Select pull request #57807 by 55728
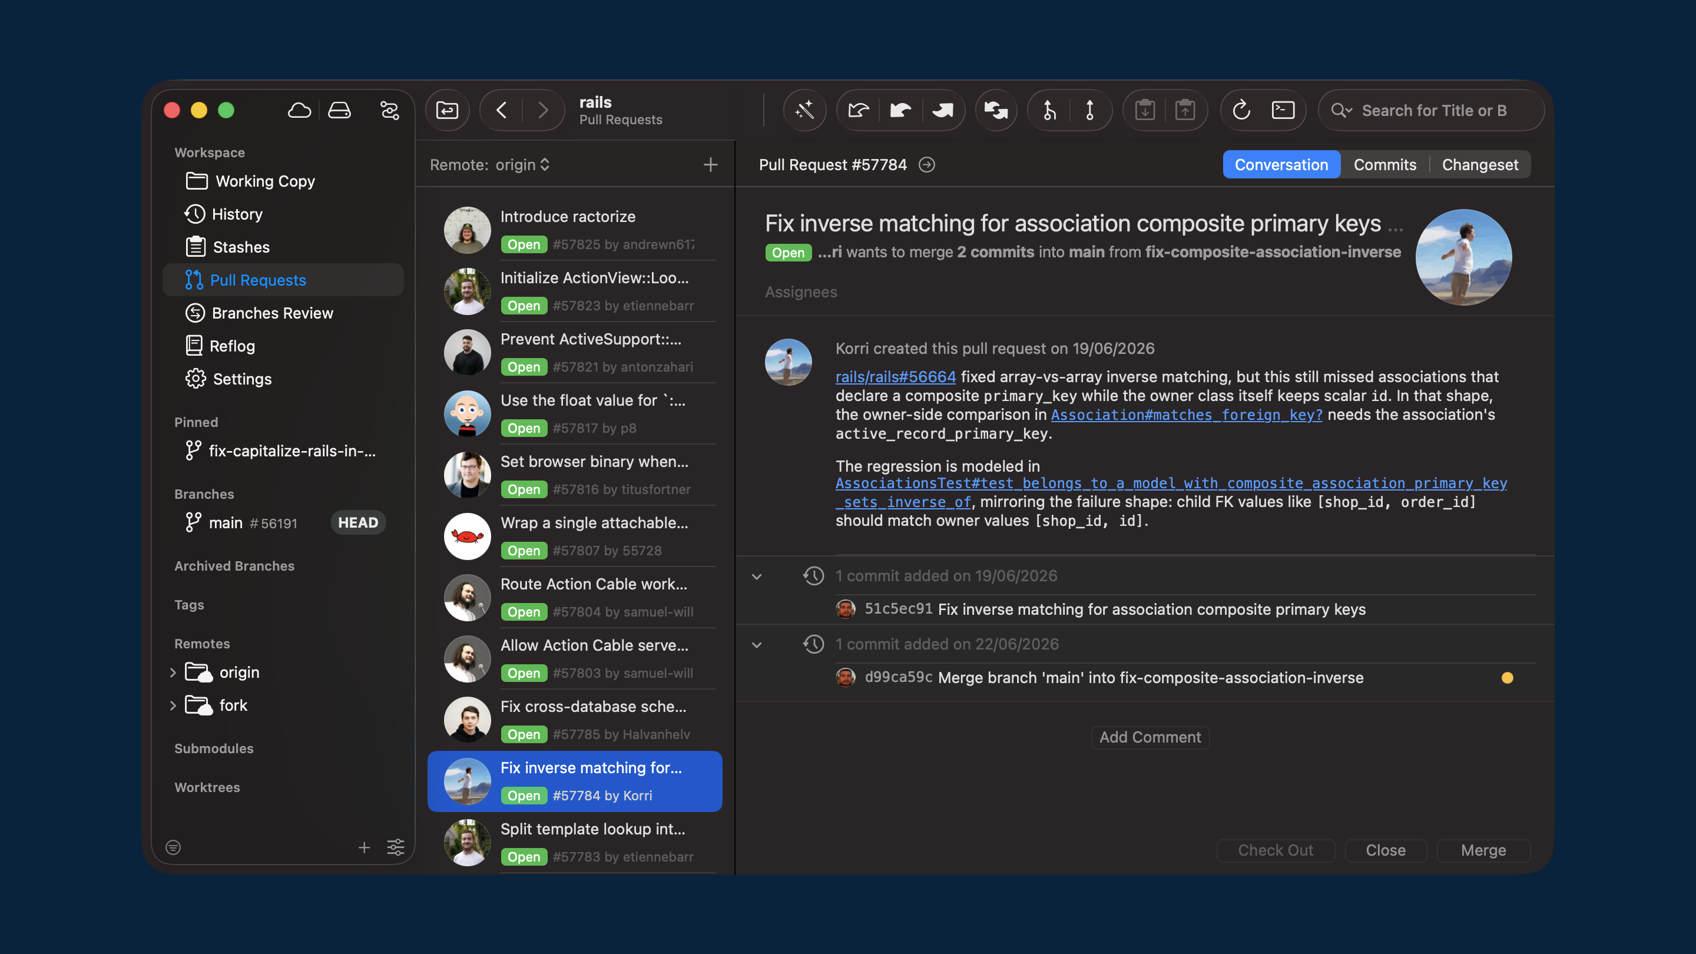This screenshot has height=954, width=1696. click(x=575, y=536)
